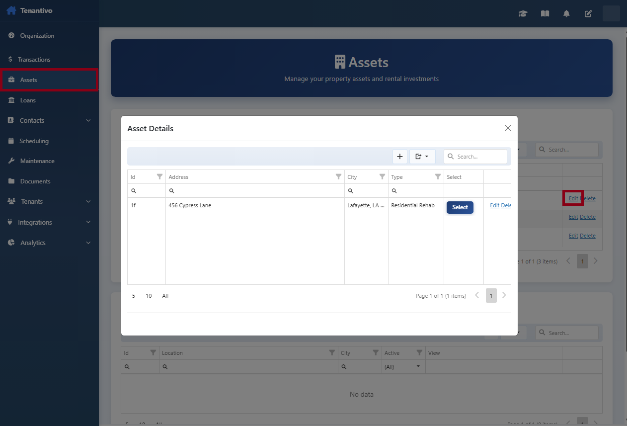Expand the Integrations sidebar menu chevron
The height and width of the screenshot is (426, 627).
point(88,222)
